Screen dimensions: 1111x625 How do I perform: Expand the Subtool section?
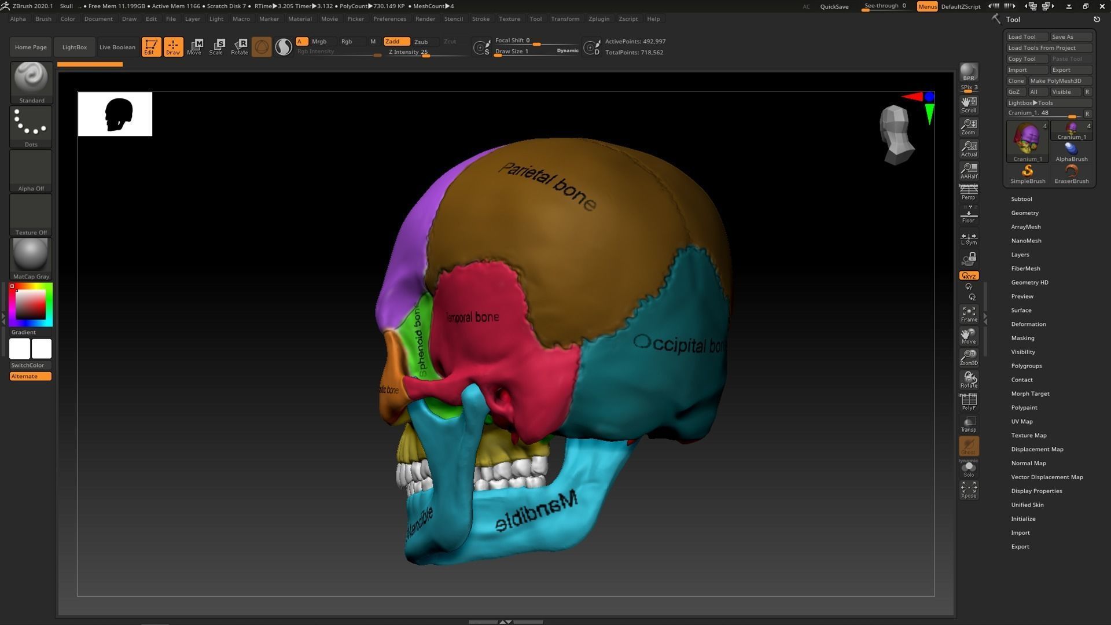[1022, 198]
